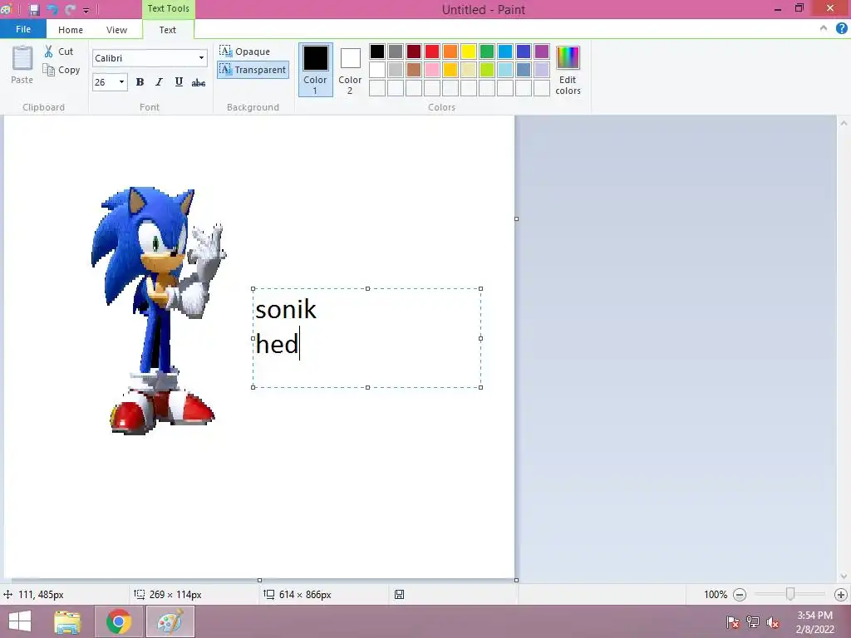Toggle Italic text formatting

pyautogui.click(x=159, y=82)
